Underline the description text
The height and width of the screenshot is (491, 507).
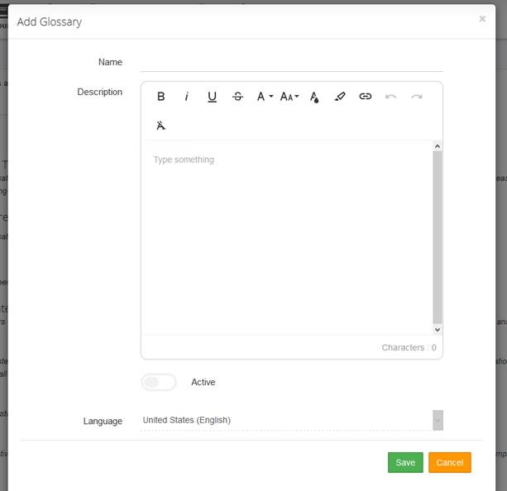pyautogui.click(x=213, y=97)
